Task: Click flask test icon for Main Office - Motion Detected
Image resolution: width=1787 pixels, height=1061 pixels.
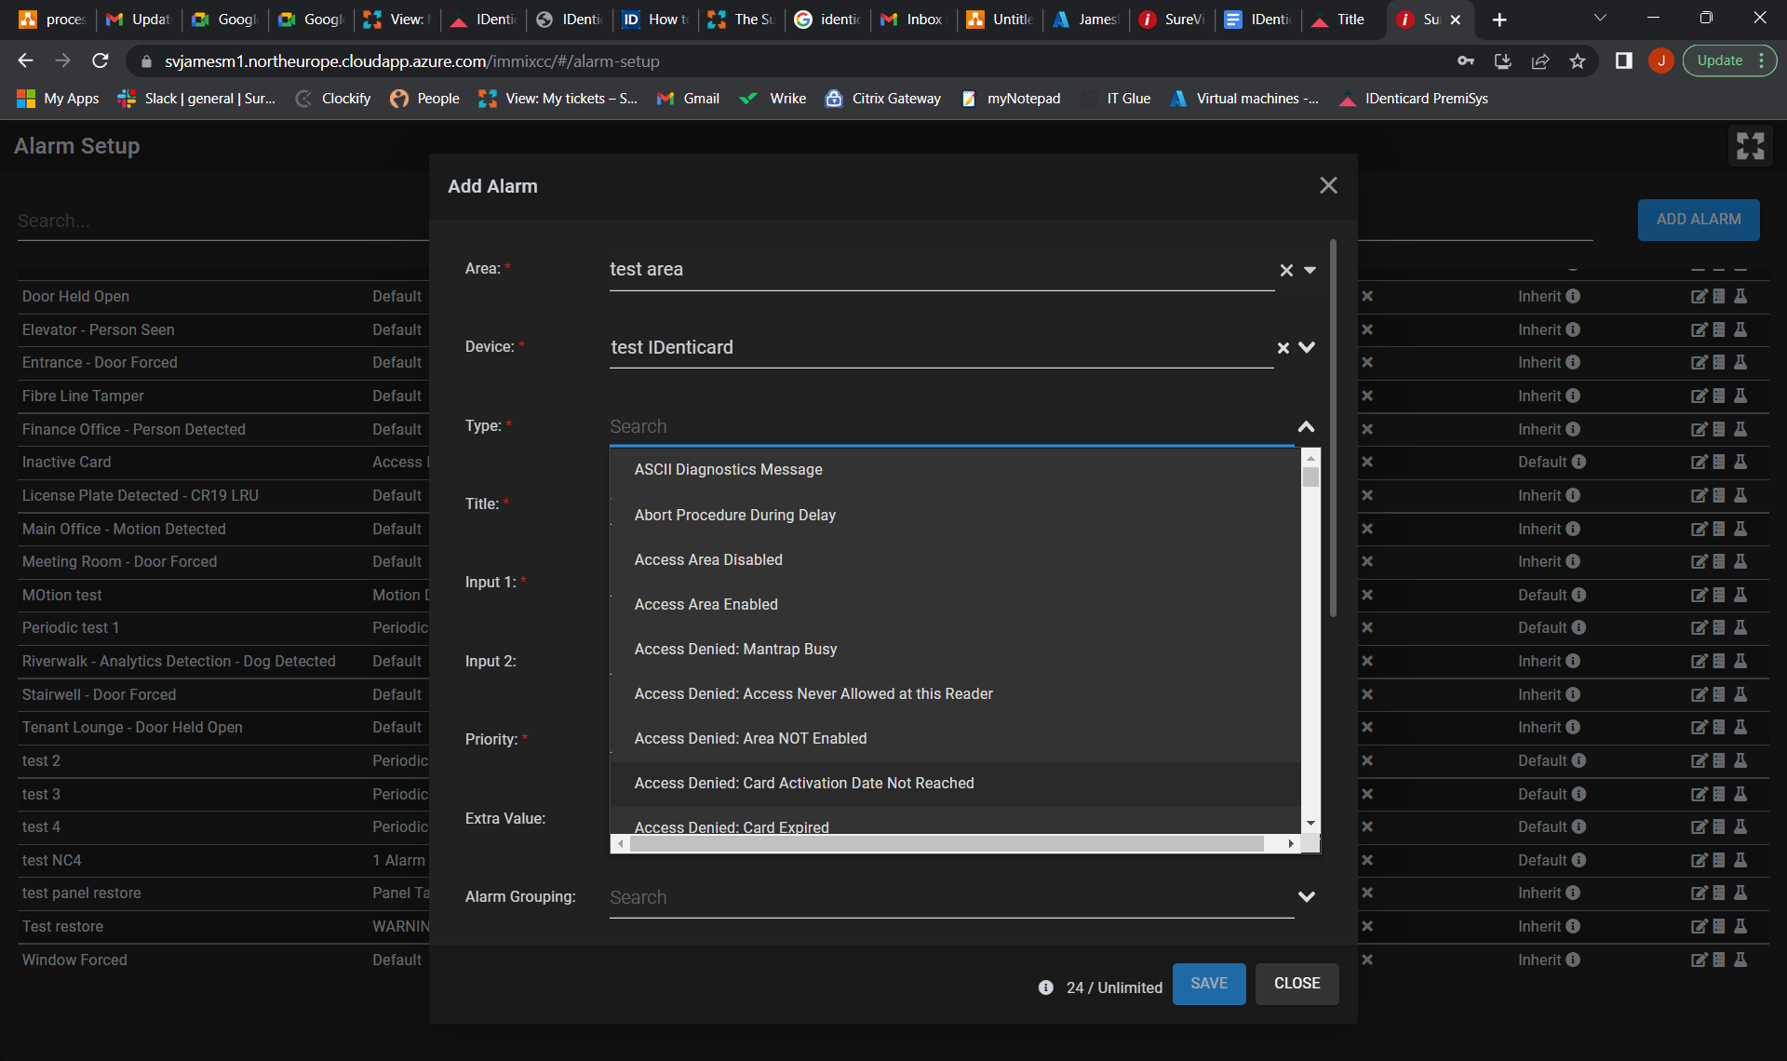Action: click(1740, 529)
